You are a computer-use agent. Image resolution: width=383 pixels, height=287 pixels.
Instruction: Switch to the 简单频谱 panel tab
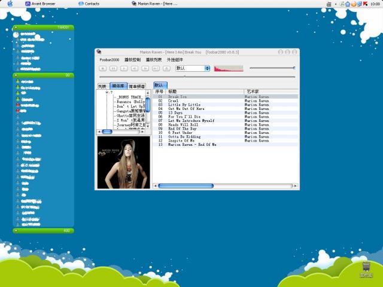[137, 86]
